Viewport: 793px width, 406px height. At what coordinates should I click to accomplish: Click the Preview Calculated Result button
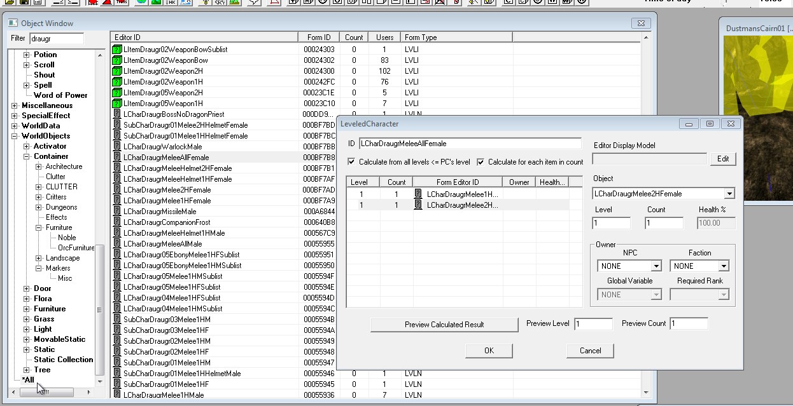coord(444,325)
